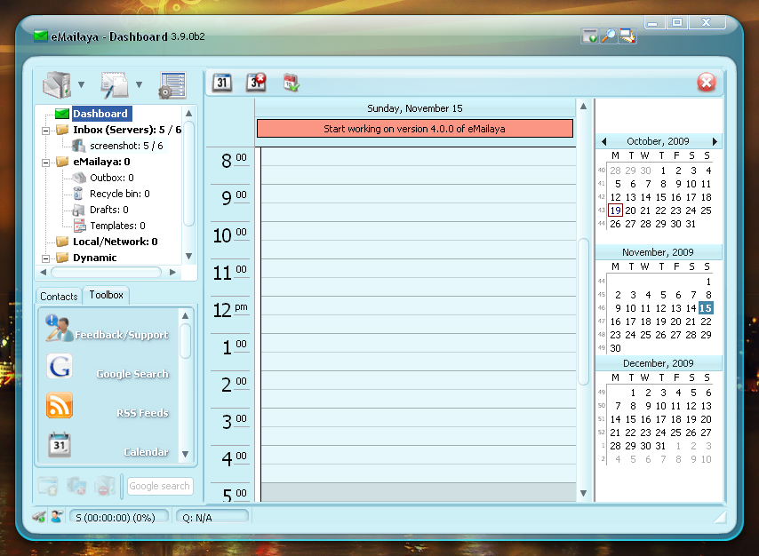Click the delete calendar event icon

tap(256, 83)
